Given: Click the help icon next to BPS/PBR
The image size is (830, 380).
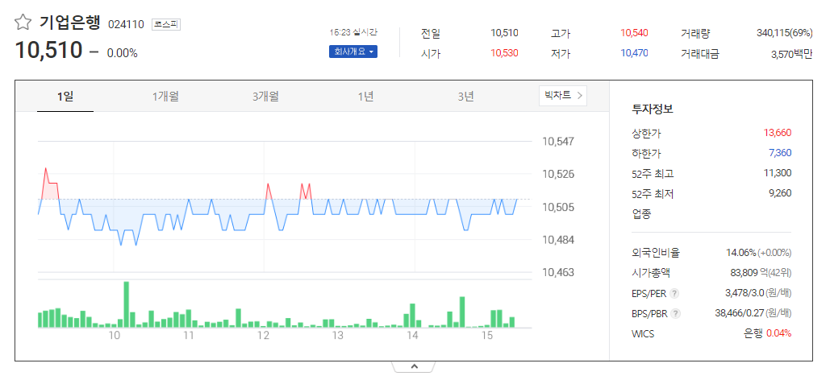Looking at the screenshot, I should [675, 313].
